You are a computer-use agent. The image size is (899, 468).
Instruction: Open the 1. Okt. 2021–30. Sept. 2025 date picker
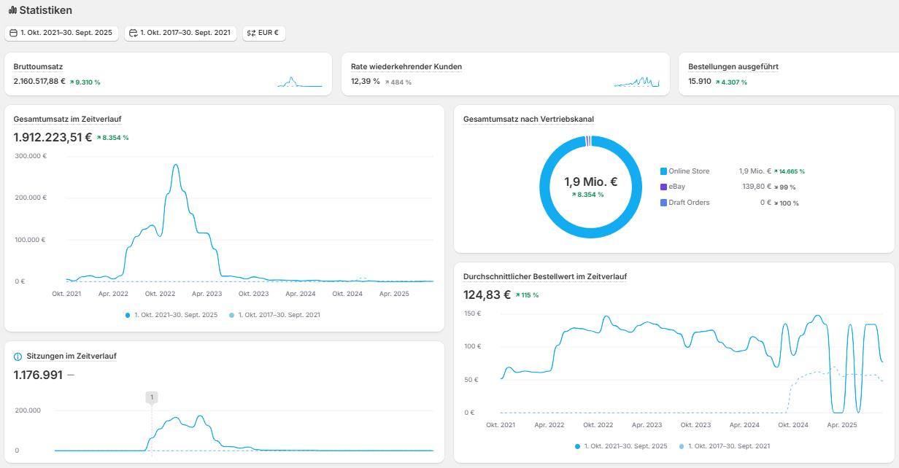[62, 33]
